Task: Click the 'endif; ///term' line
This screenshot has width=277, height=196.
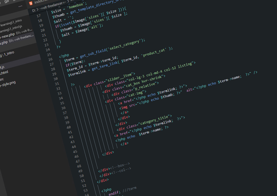Action: 122,191
